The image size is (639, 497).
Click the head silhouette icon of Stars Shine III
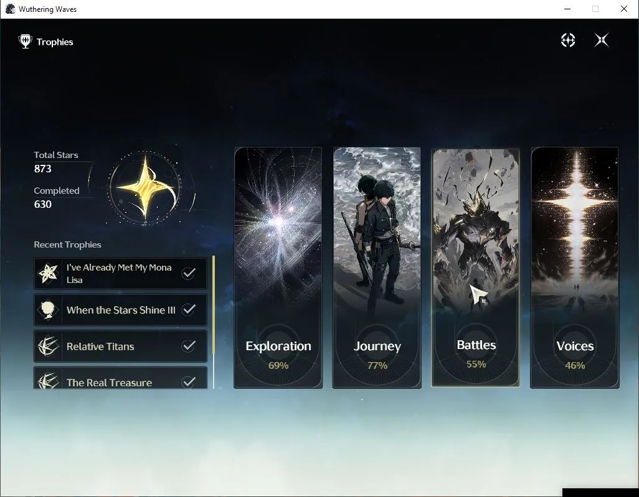pyautogui.click(x=48, y=310)
